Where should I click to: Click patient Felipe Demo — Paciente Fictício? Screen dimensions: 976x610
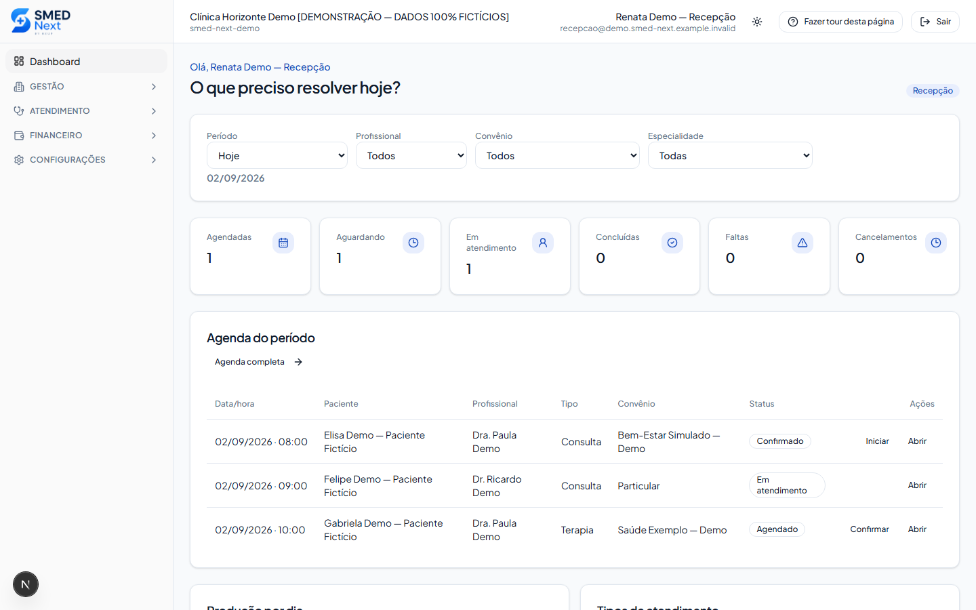click(378, 486)
